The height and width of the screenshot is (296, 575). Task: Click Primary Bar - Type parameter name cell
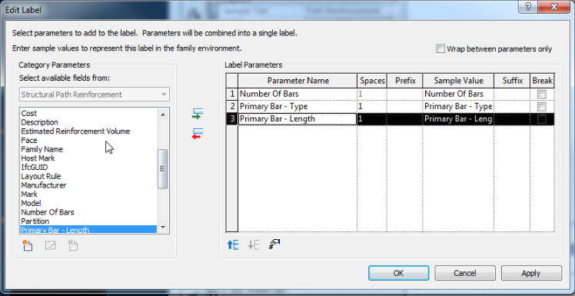tap(297, 107)
